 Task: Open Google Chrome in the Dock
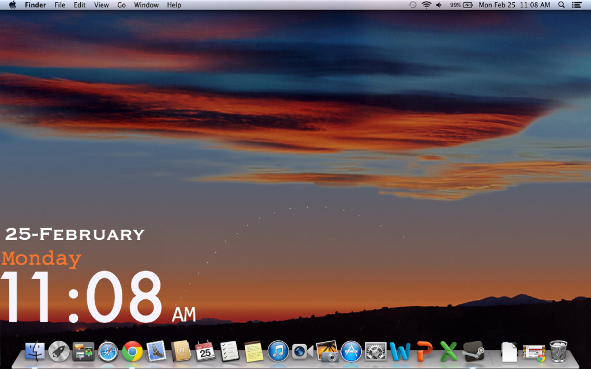click(132, 350)
